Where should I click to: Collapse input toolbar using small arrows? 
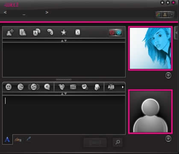point(64,94)
